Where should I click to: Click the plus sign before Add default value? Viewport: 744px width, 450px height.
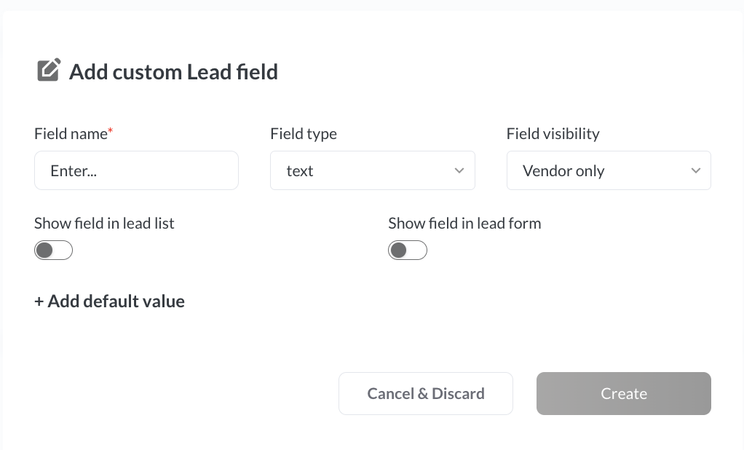point(39,301)
